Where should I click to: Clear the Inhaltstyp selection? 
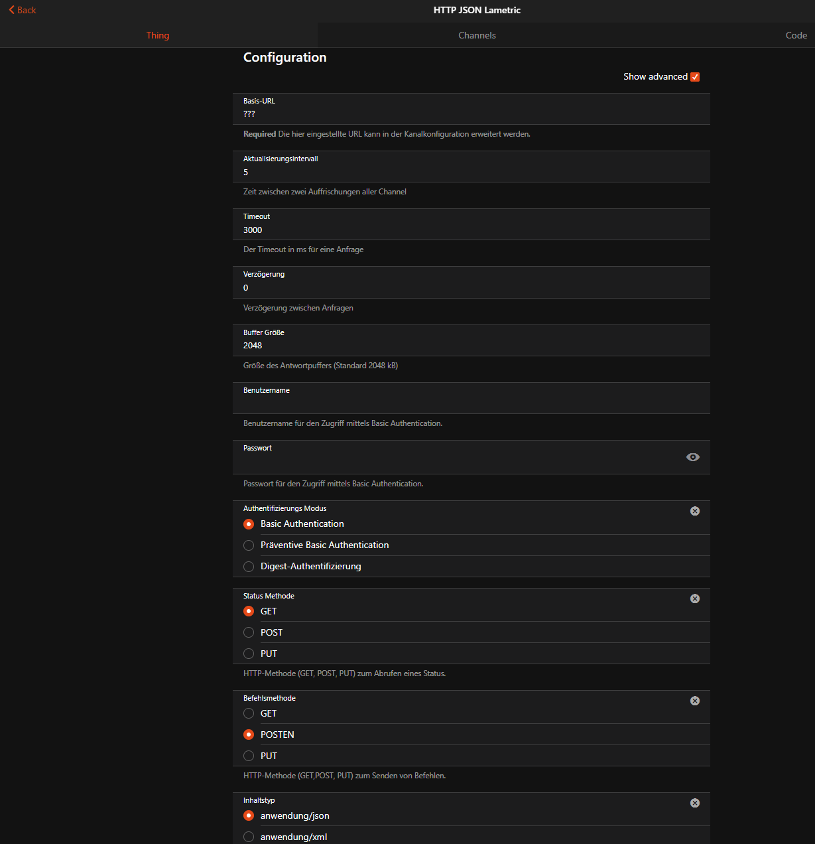[x=694, y=803]
